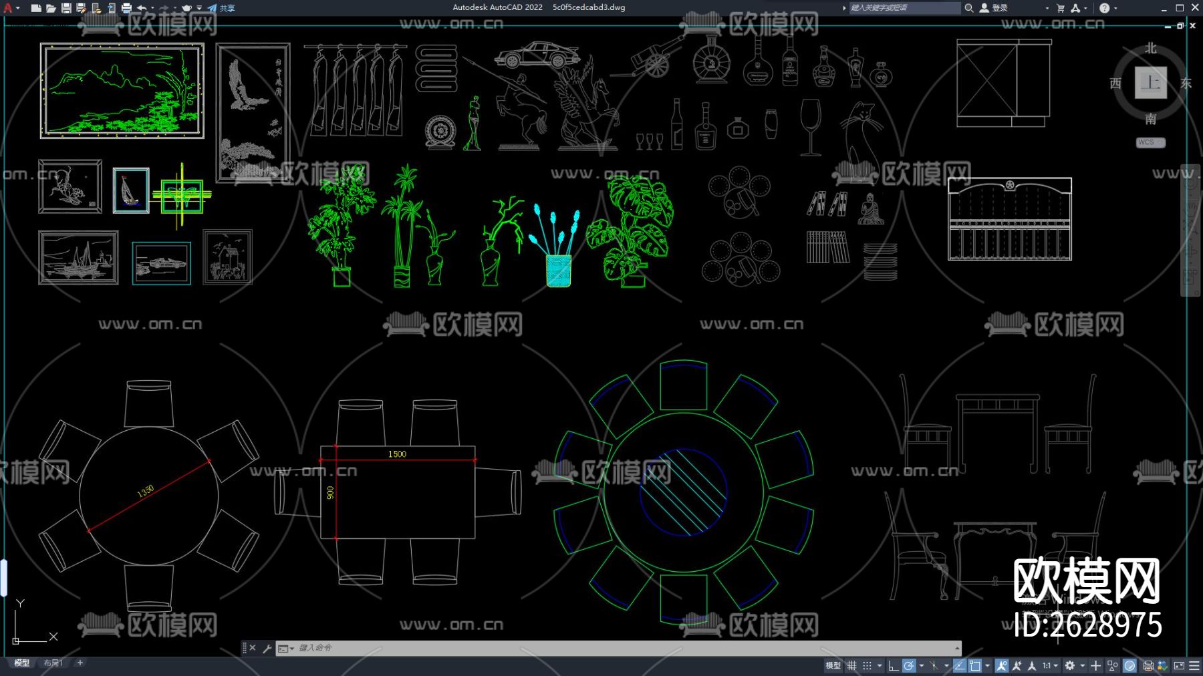Toggle annotation visibility icon

(x=1001, y=666)
